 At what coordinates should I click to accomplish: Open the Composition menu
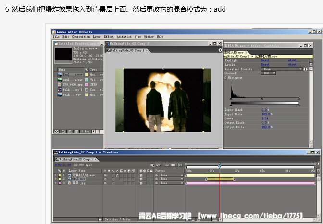[x=81, y=37]
